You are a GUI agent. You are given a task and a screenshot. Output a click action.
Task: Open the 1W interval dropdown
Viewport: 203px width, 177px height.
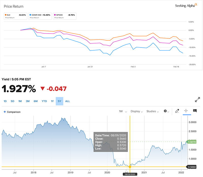coord(122,111)
